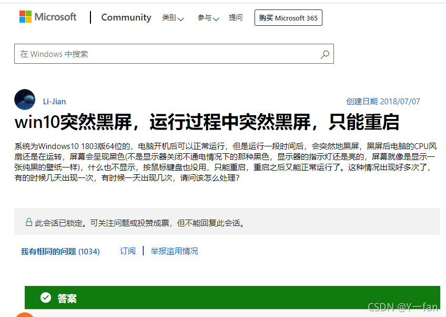Open the Li-Jian profile link
Image resolution: width=446 pixels, height=317 pixels.
[54, 102]
